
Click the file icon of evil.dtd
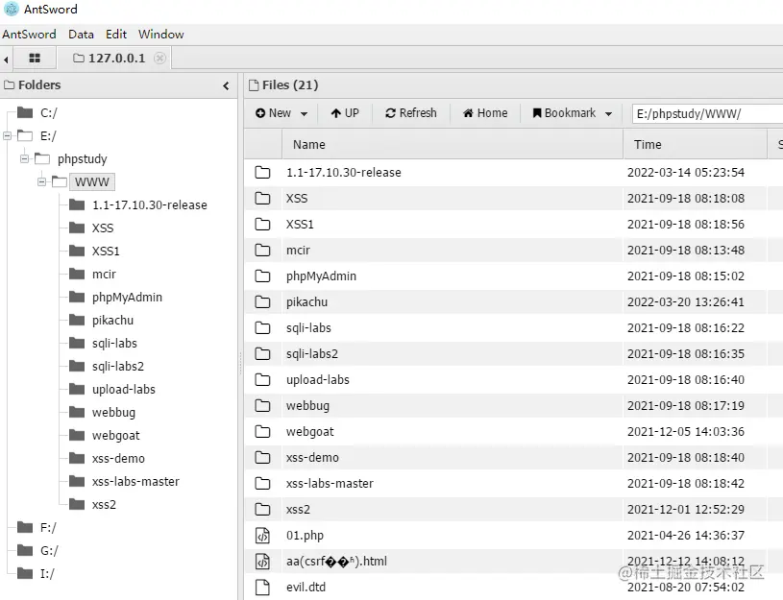[262, 588]
